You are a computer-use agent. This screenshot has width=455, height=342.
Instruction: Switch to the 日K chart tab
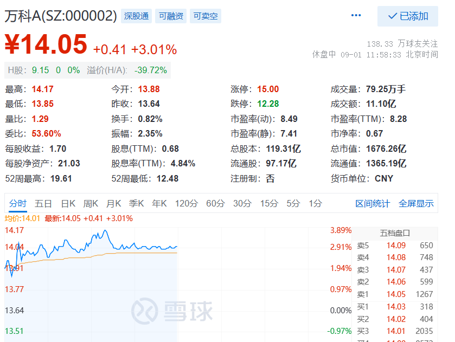point(68,203)
